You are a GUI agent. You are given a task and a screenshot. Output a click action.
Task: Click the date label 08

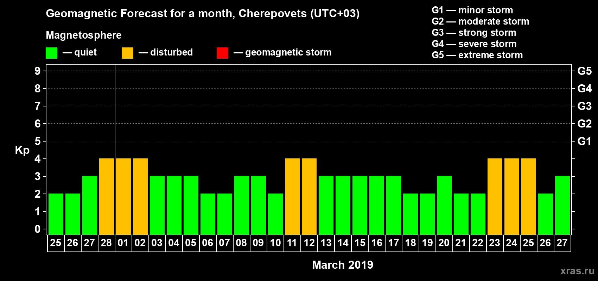click(241, 243)
